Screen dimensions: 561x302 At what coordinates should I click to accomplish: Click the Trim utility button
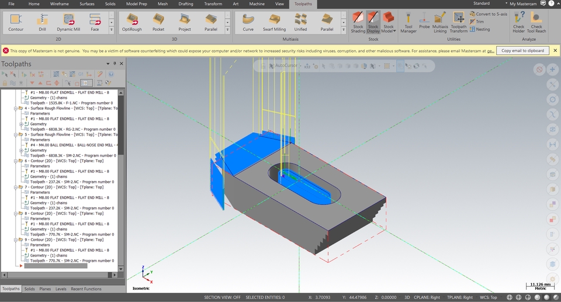tap(477, 22)
